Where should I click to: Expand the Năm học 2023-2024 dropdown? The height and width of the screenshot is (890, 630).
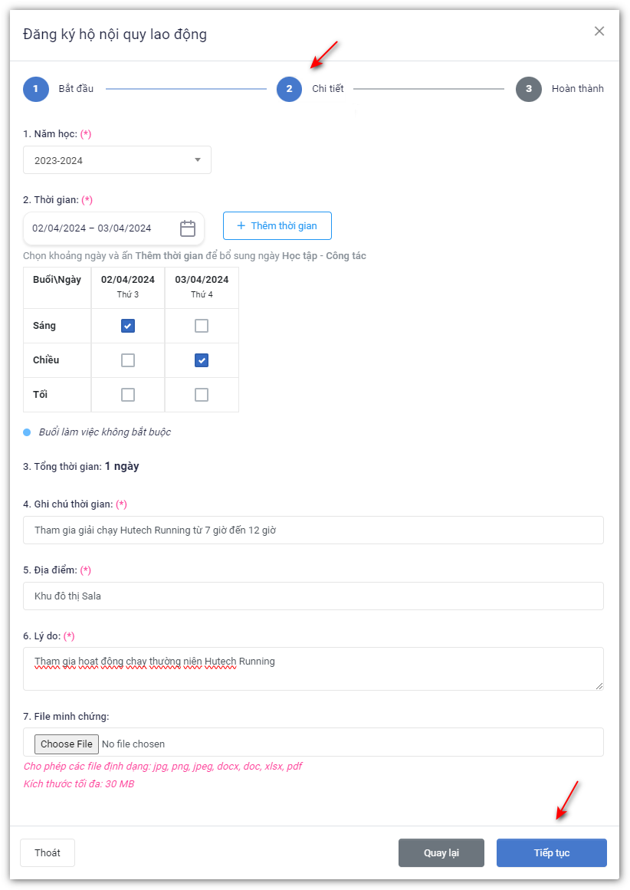click(117, 160)
